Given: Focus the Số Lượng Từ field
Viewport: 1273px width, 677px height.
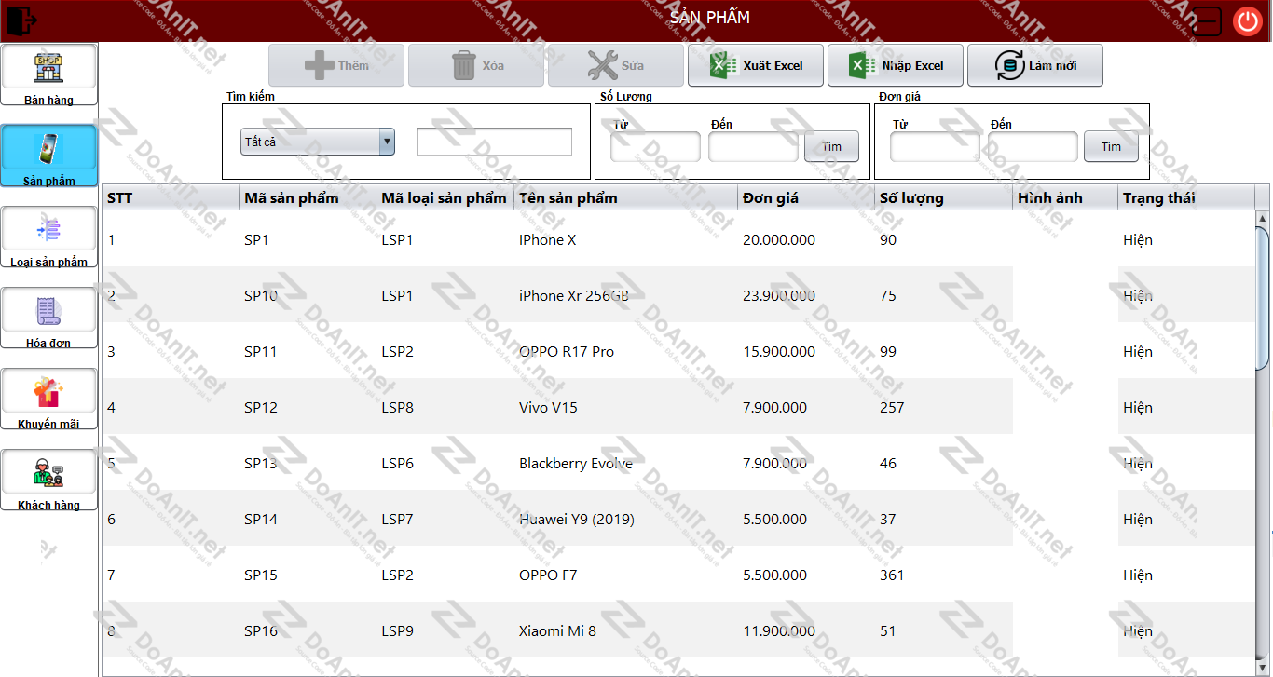Looking at the screenshot, I should [x=655, y=147].
